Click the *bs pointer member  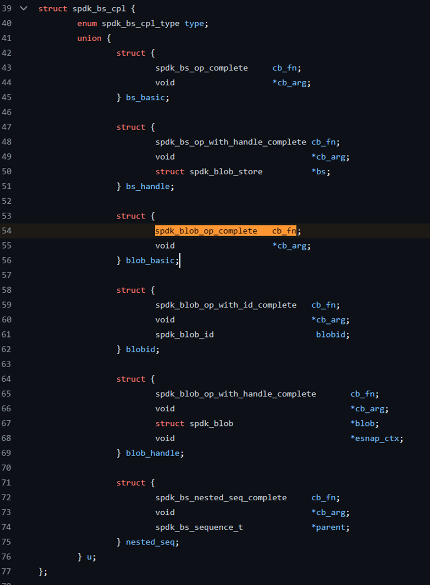click(318, 172)
